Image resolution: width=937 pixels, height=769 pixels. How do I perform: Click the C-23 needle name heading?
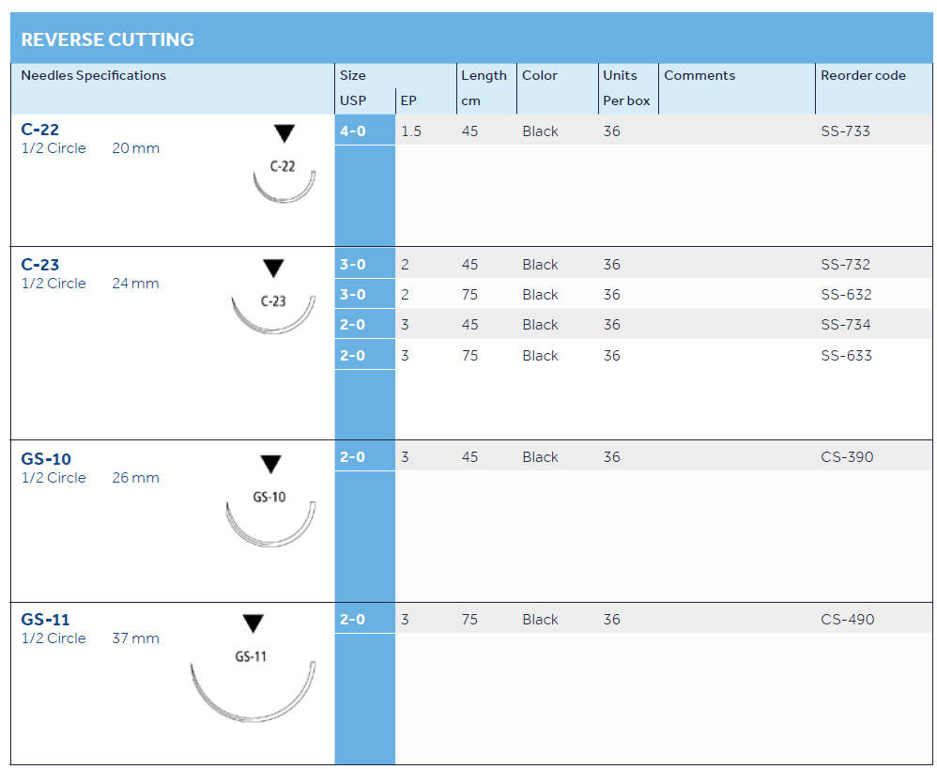[39, 265]
